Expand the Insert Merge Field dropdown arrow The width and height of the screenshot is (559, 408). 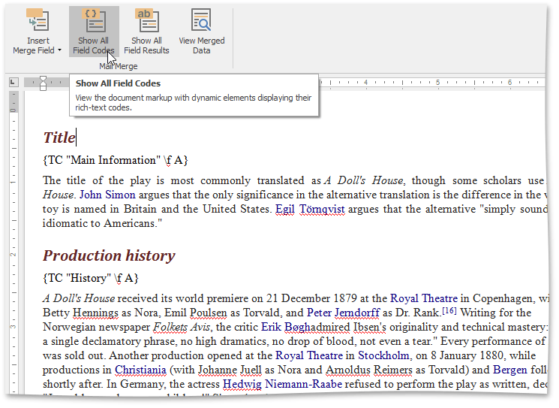59,51
